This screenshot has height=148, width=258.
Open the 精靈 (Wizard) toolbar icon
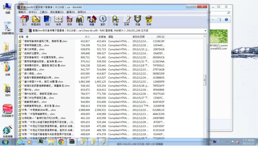pos(92,20)
